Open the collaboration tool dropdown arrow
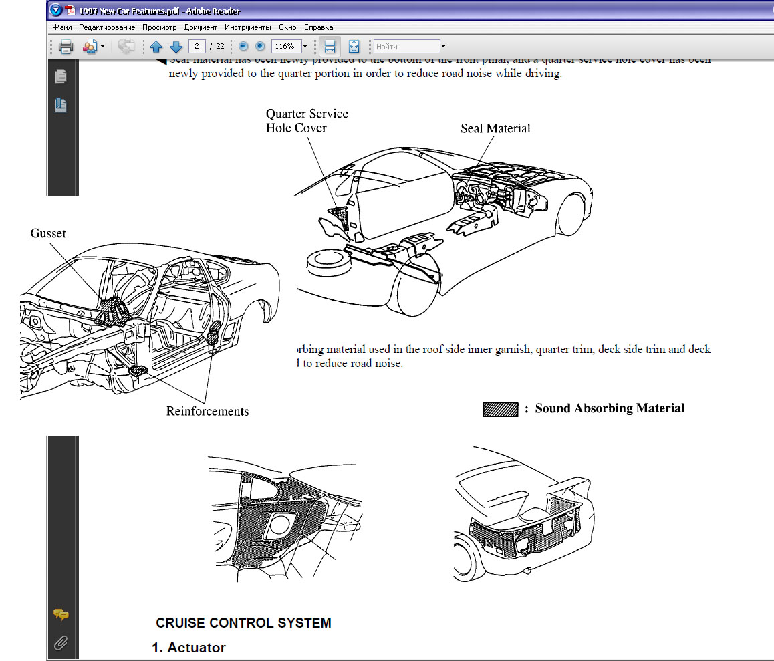The height and width of the screenshot is (661, 774). click(102, 47)
